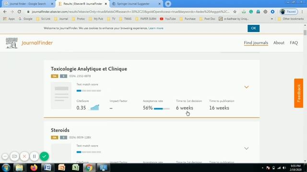
Task: Click the 56% acceptance rate bar
Action: tap(162, 108)
